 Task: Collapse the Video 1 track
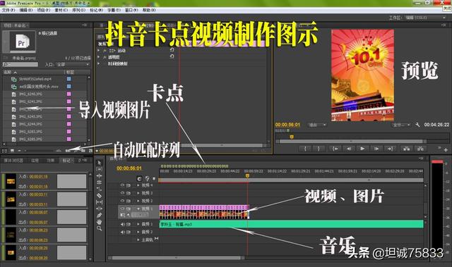(x=138, y=209)
